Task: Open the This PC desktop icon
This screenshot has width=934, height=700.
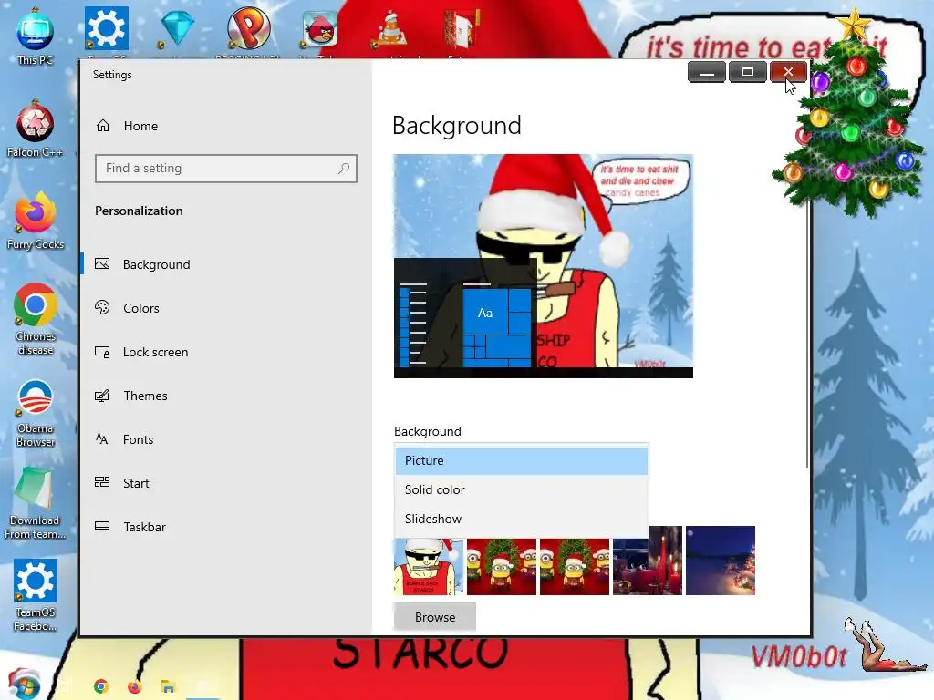Action: (36, 36)
